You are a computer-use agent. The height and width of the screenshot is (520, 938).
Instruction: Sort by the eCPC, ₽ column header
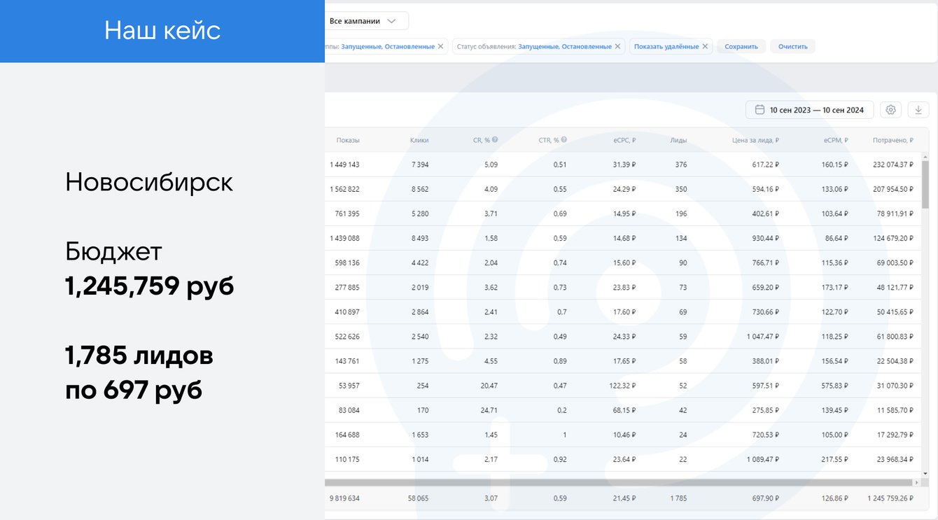pyautogui.click(x=624, y=140)
